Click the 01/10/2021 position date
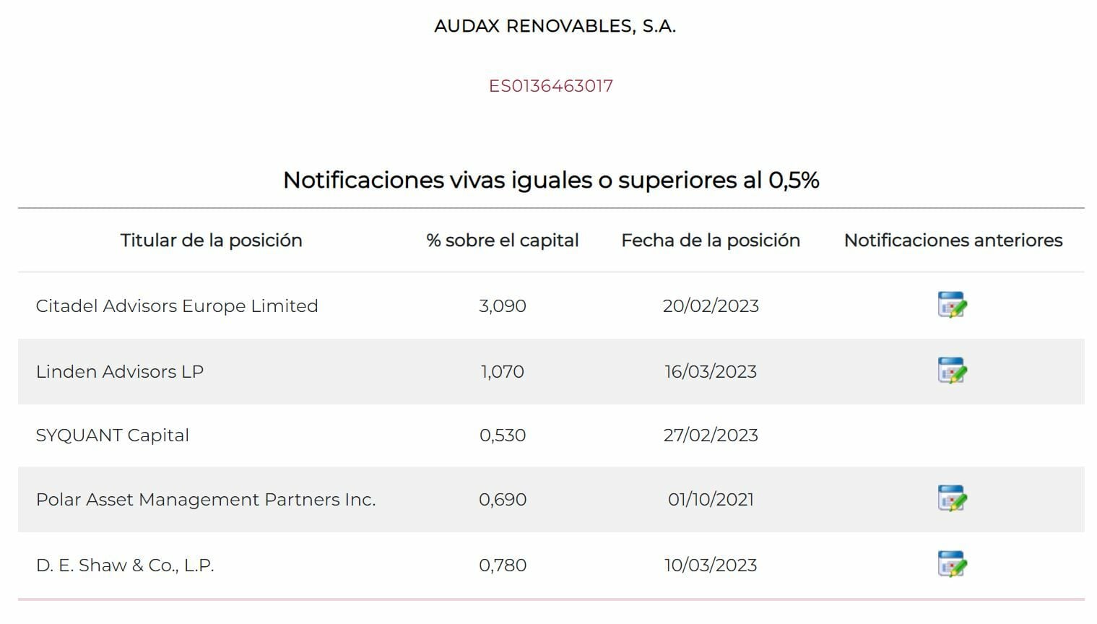Viewport: 1097px width, 624px height. point(711,500)
